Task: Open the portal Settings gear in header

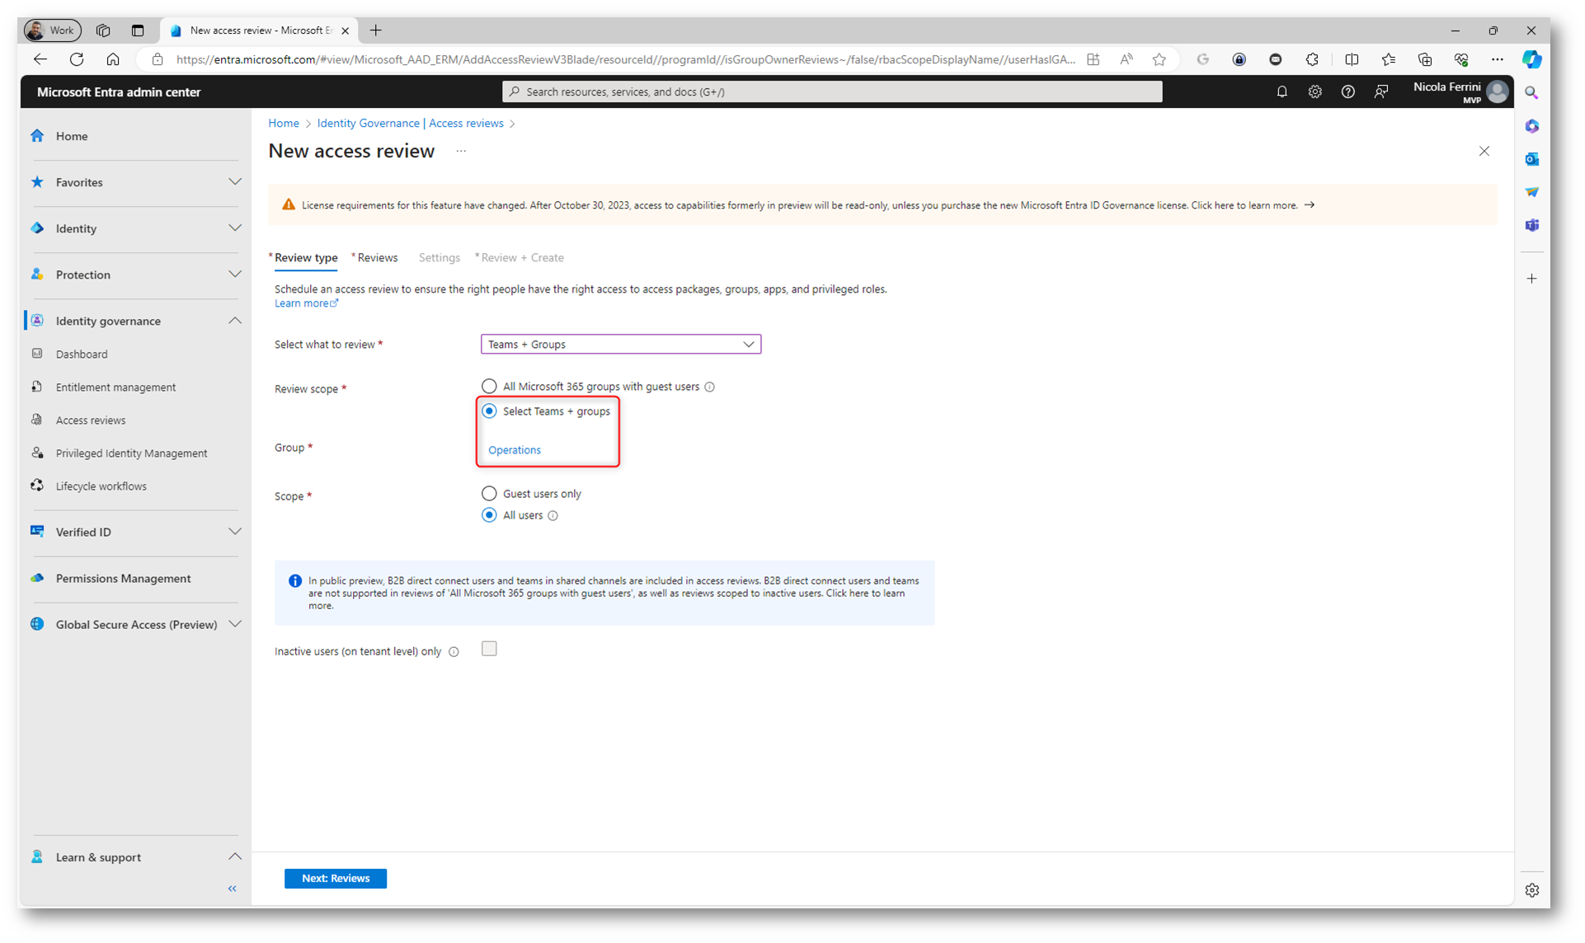Action: coord(1315,92)
